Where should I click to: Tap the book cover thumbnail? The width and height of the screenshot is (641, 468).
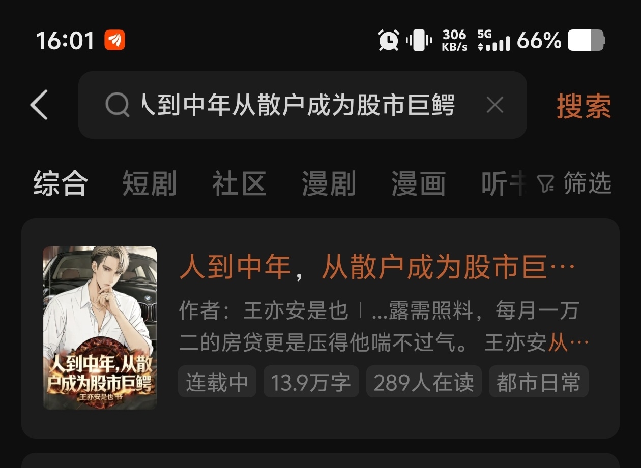pos(100,328)
